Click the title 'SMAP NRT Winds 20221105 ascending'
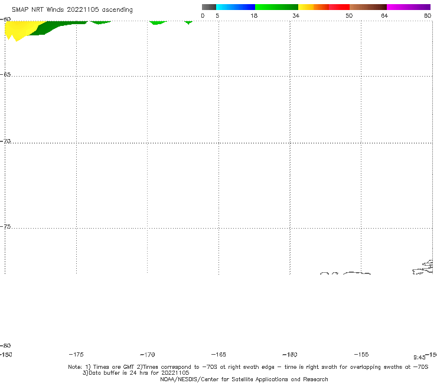Image resolution: width=437 pixels, height=383 pixels. tap(72, 9)
